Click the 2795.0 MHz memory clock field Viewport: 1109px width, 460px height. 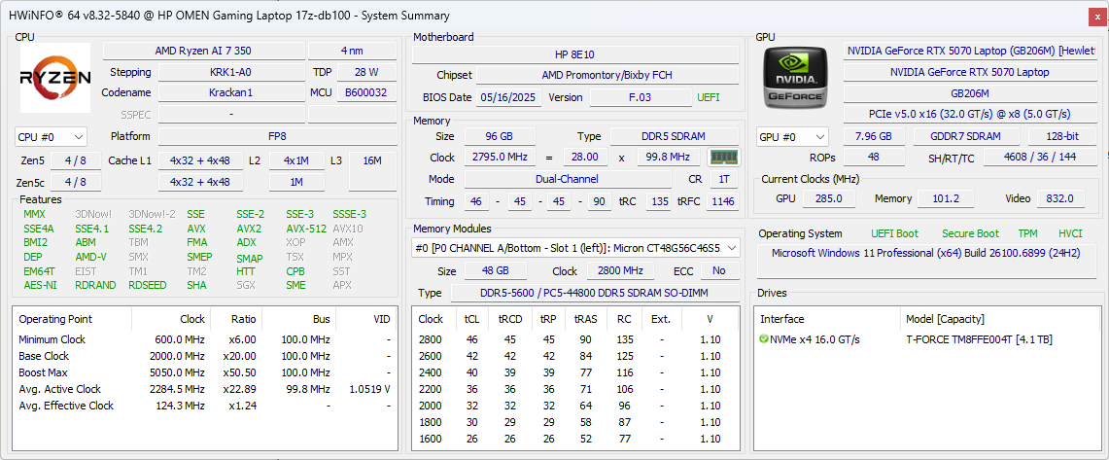500,158
